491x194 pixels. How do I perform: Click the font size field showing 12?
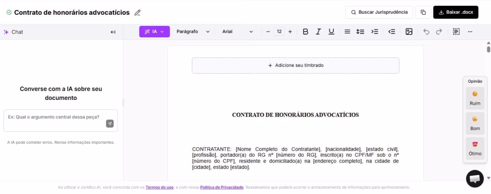click(x=279, y=32)
